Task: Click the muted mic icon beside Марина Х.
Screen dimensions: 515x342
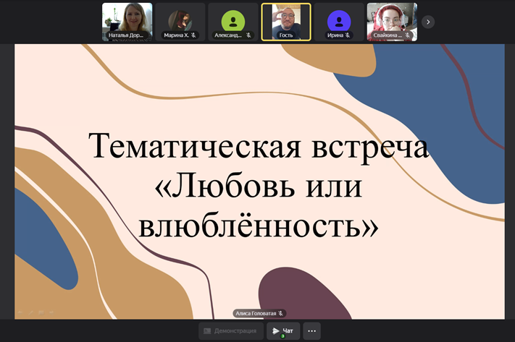Action: [x=194, y=35]
